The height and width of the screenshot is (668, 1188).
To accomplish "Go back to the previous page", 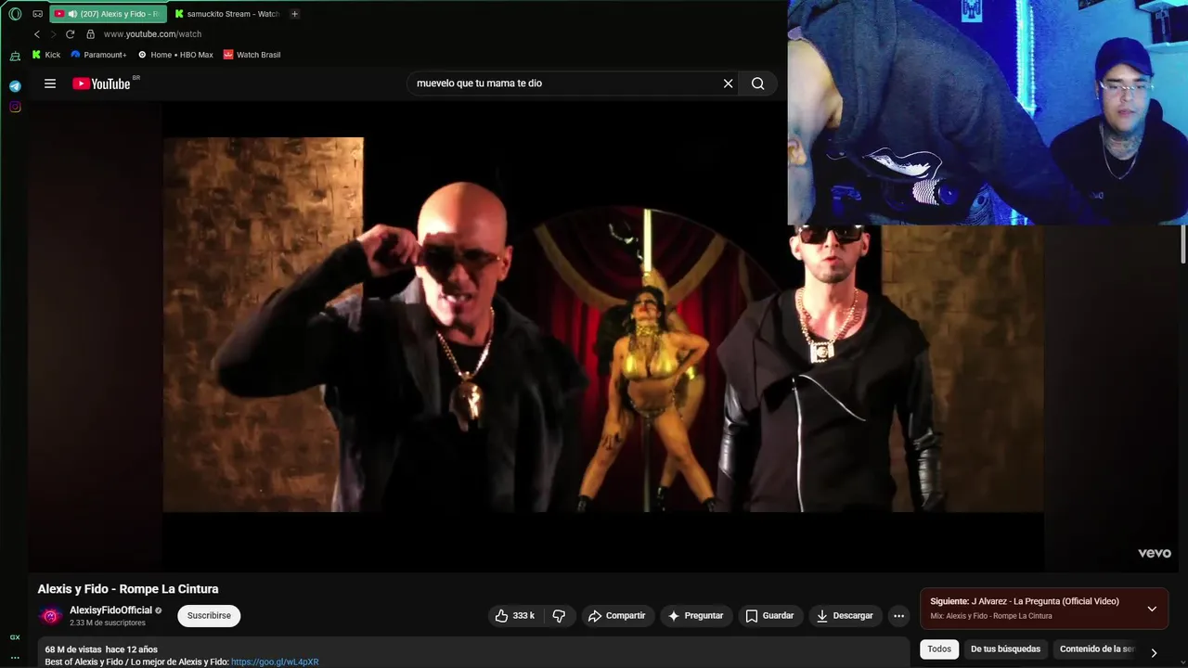I will 37,34.
